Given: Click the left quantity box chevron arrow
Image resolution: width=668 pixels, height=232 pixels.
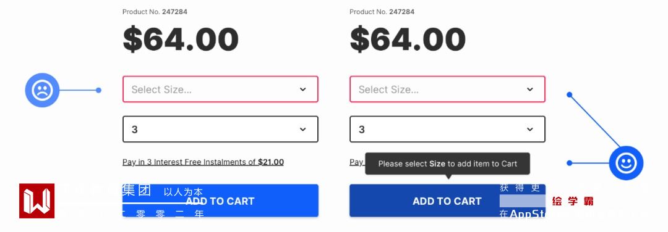Looking at the screenshot, I should [302, 129].
